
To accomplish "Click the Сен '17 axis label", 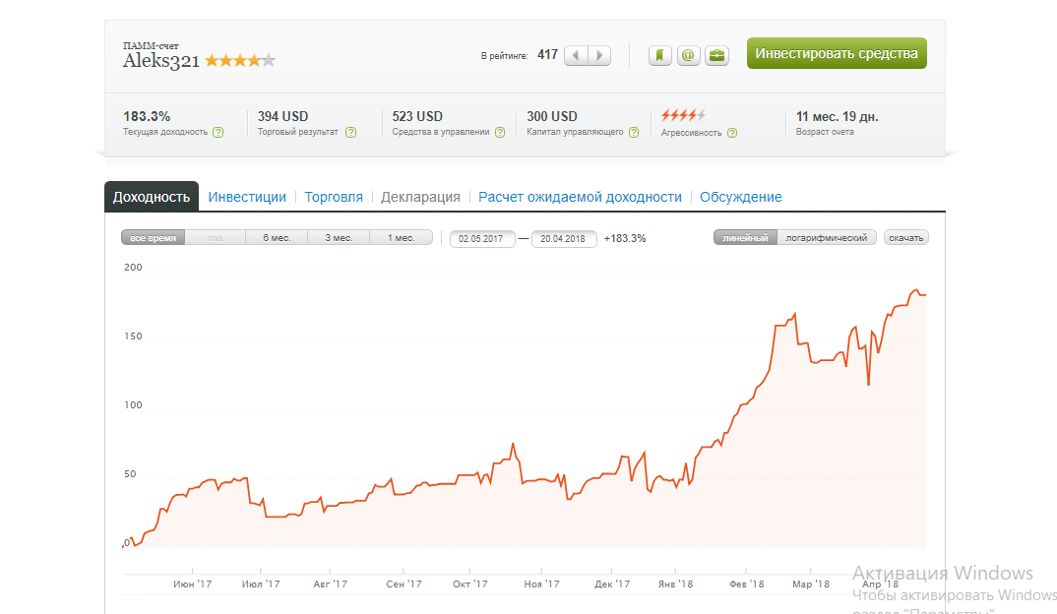I will 404,583.
